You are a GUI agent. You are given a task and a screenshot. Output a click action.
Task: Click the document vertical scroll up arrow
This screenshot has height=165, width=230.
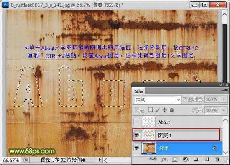click(x=225, y=14)
